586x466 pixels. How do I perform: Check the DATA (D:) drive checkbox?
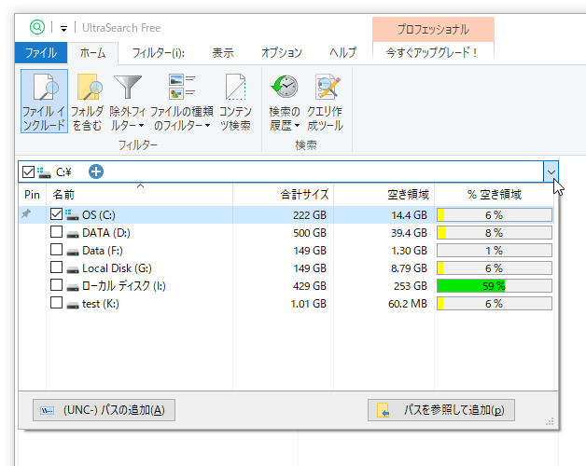pyautogui.click(x=56, y=232)
